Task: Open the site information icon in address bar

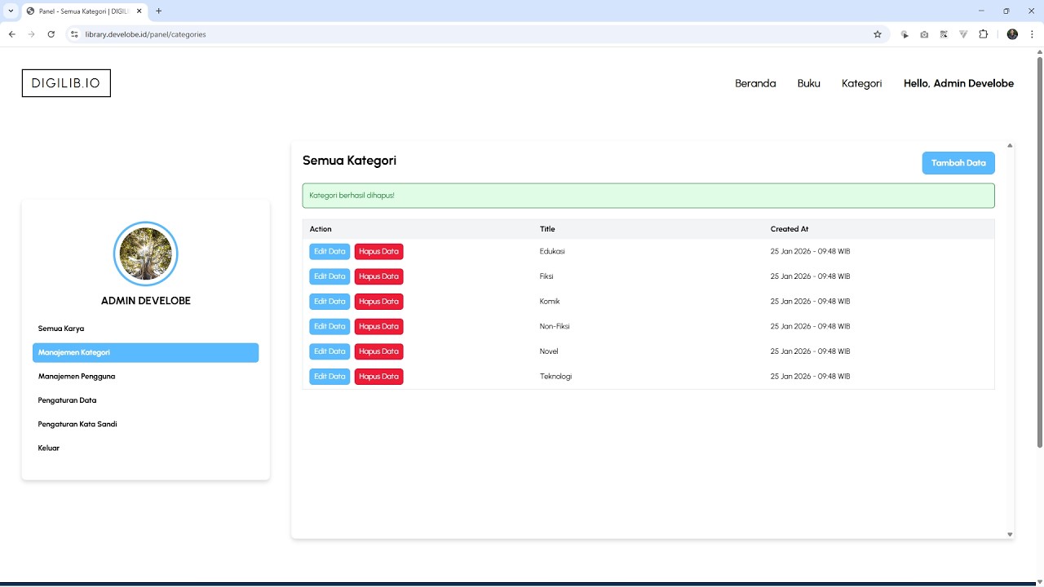Action: (74, 34)
